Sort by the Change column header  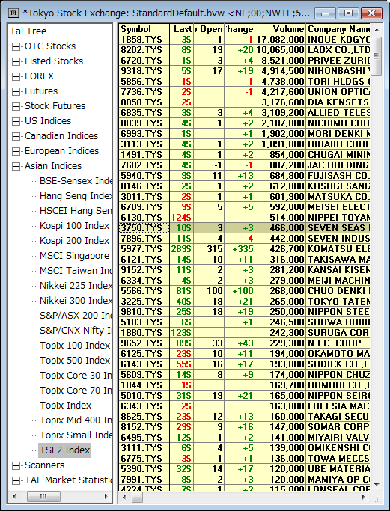tap(240, 29)
